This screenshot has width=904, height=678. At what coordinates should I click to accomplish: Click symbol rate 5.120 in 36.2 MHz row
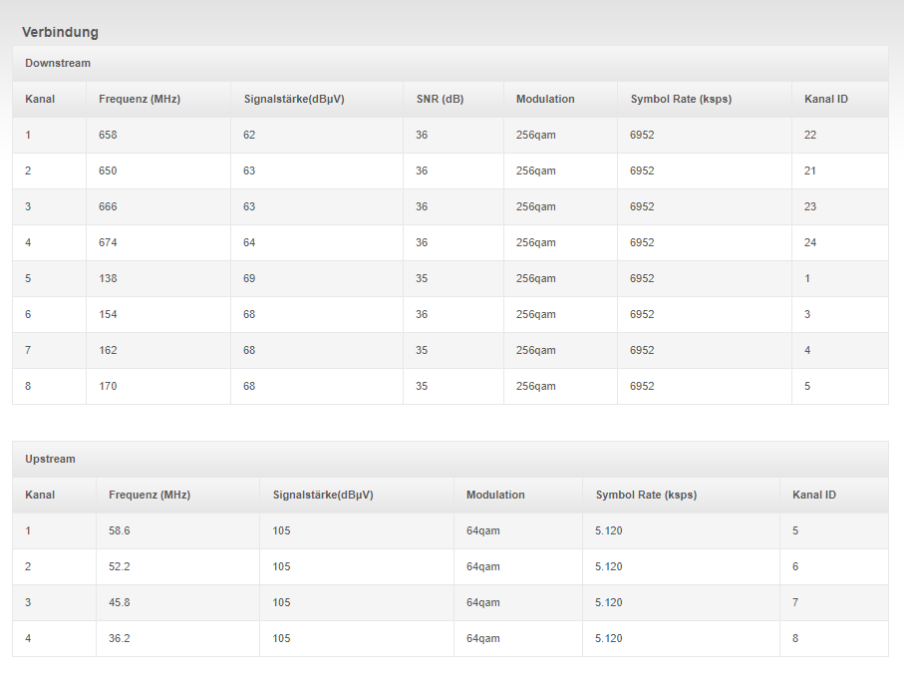click(609, 638)
